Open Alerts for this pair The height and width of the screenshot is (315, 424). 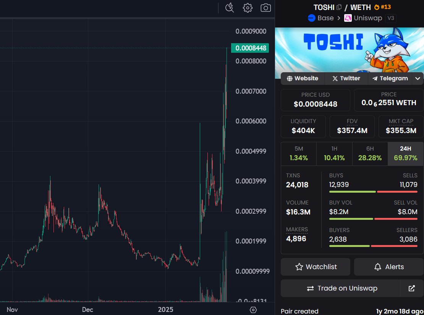[389, 267]
